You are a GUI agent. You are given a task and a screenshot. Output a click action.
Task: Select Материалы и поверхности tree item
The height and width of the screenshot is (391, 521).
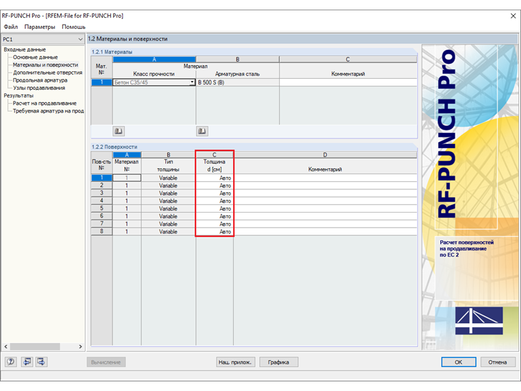coord(45,65)
